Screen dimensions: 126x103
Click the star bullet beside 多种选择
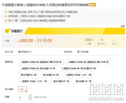[6, 16]
